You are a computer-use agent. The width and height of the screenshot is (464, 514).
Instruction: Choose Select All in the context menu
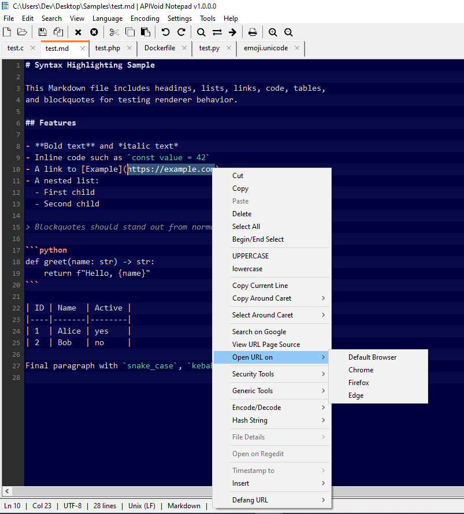click(272, 227)
